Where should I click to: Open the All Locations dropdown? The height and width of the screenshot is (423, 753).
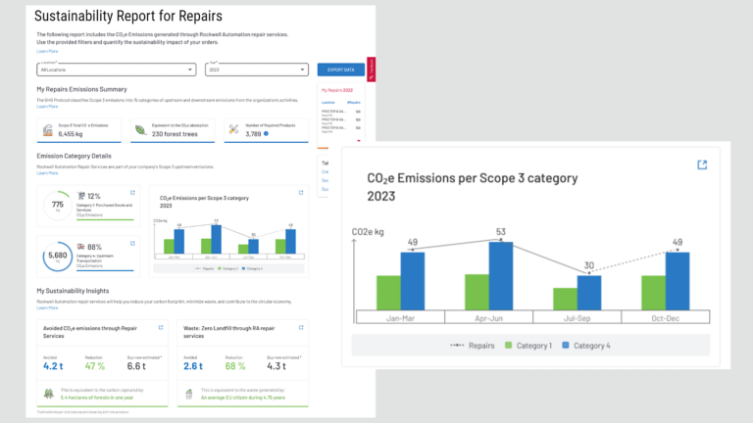[117, 70]
